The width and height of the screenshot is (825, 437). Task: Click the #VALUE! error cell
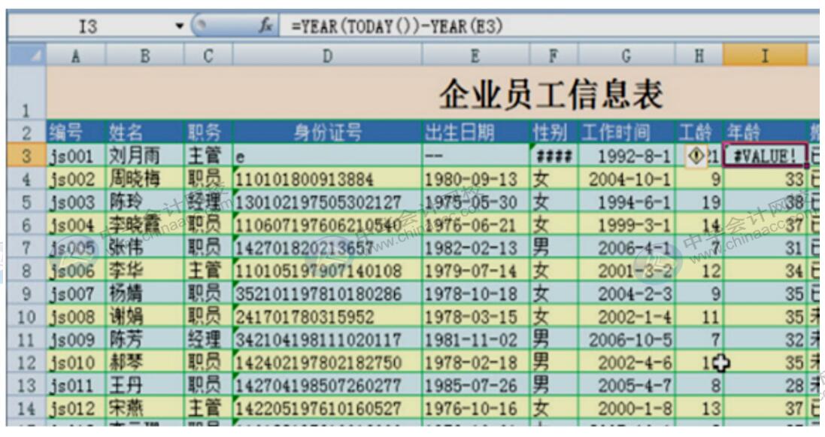(x=766, y=155)
